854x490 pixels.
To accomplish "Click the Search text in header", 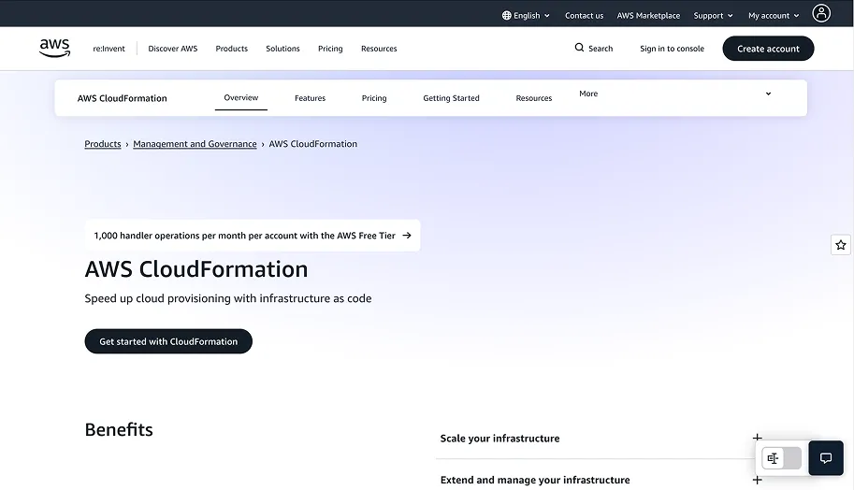I will [601, 49].
